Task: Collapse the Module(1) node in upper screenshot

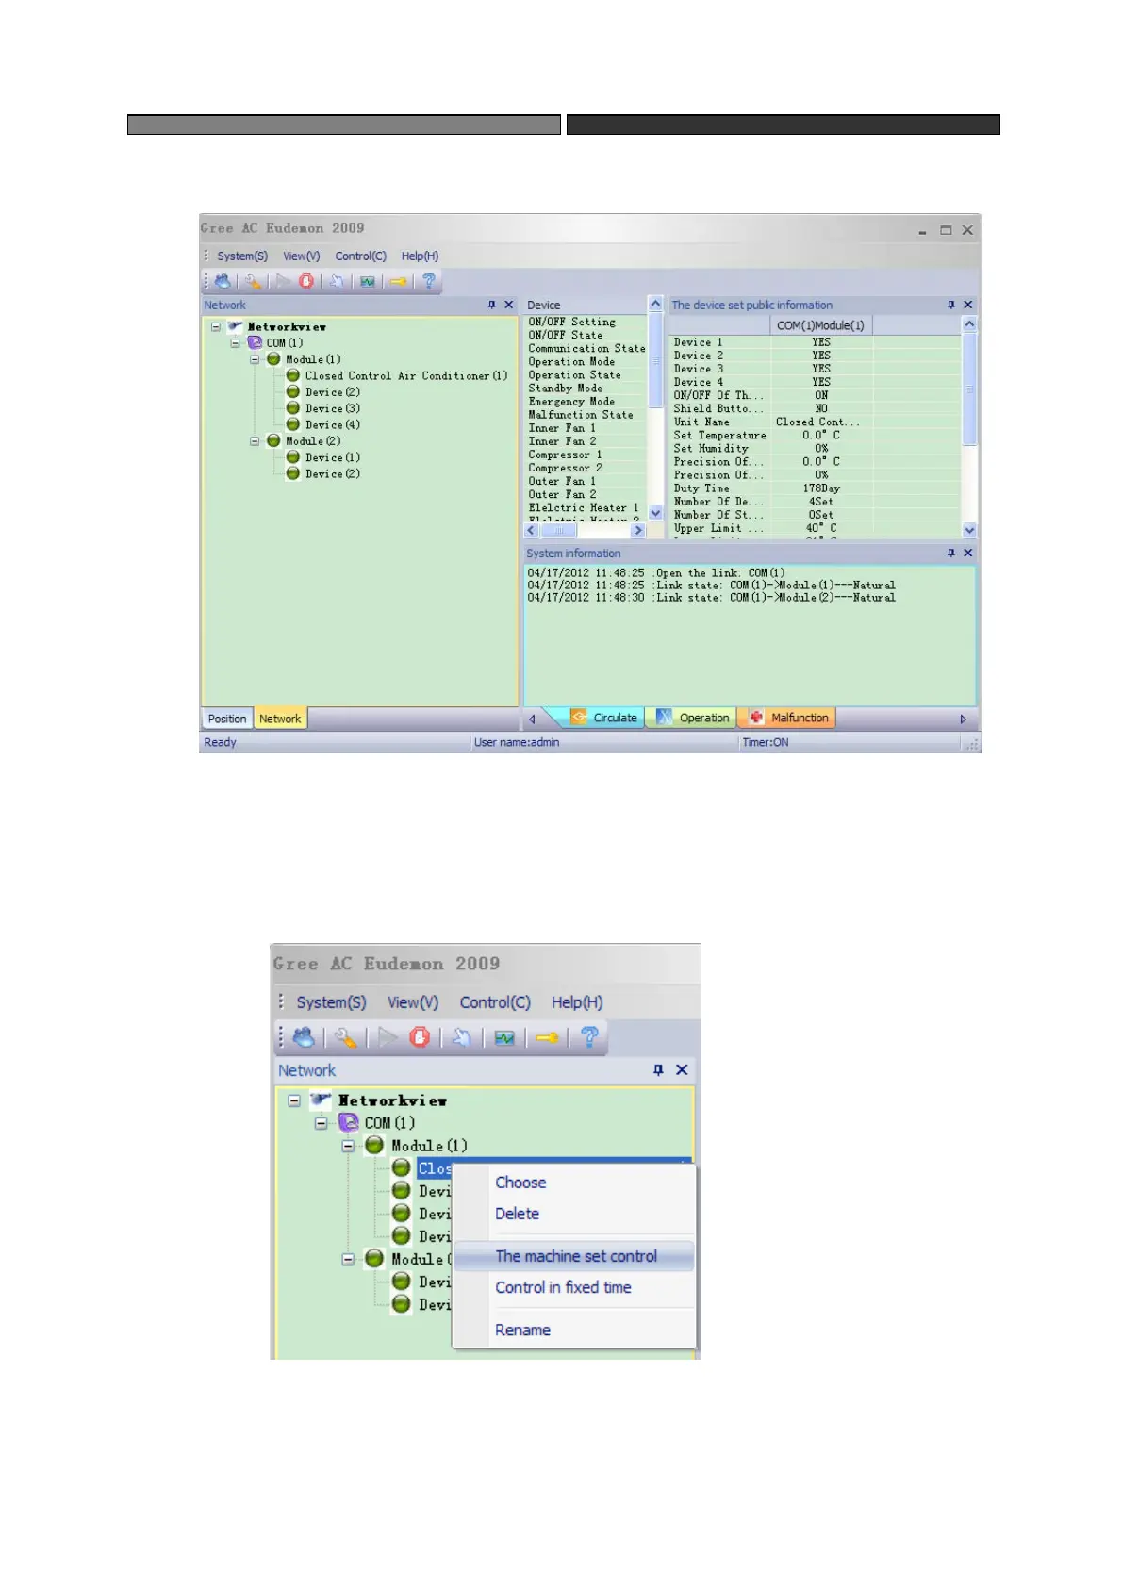Action: 255,359
